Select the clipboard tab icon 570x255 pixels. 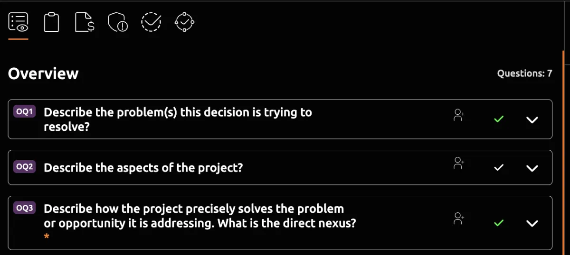[x=51, y=22]
